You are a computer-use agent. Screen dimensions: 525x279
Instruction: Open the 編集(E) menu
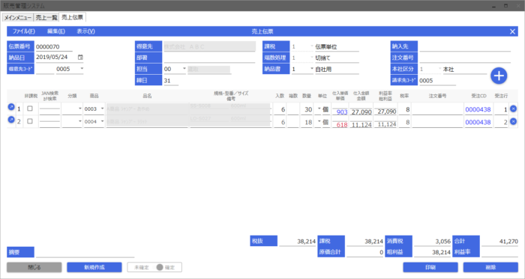coord(56,31)
